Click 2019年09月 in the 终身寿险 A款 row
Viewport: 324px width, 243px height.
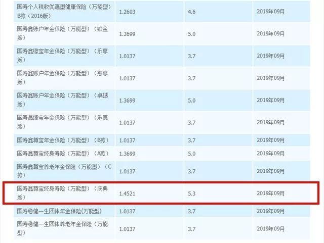coord(271,154)
